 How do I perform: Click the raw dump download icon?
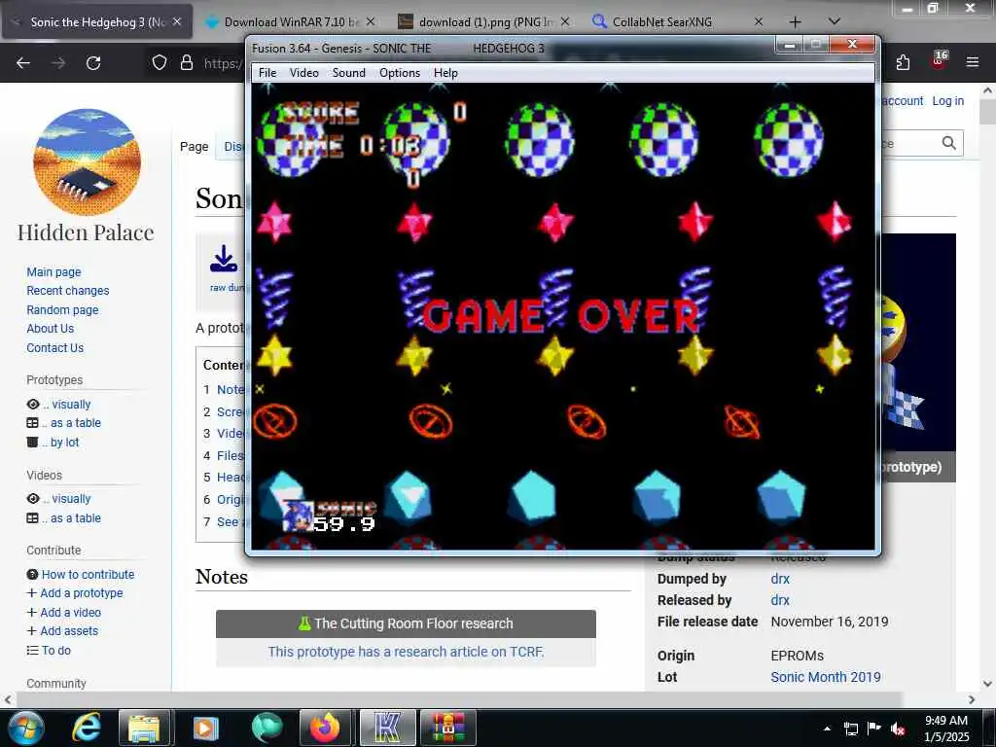pyautogui.click(x=224, y=259)
